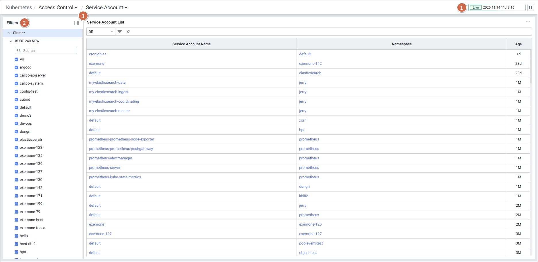Open the prometheus-server service account link
The height and width of the screenshot is (262, 538).
coord(104,168)
